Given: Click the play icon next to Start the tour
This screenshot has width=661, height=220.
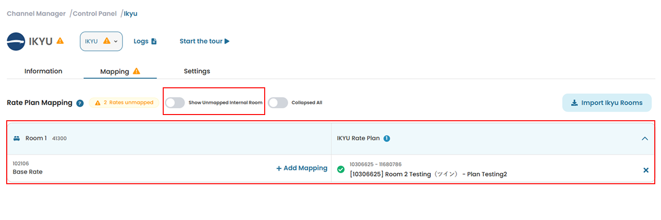Looking at the screenshot, I should tap(227, 42).
